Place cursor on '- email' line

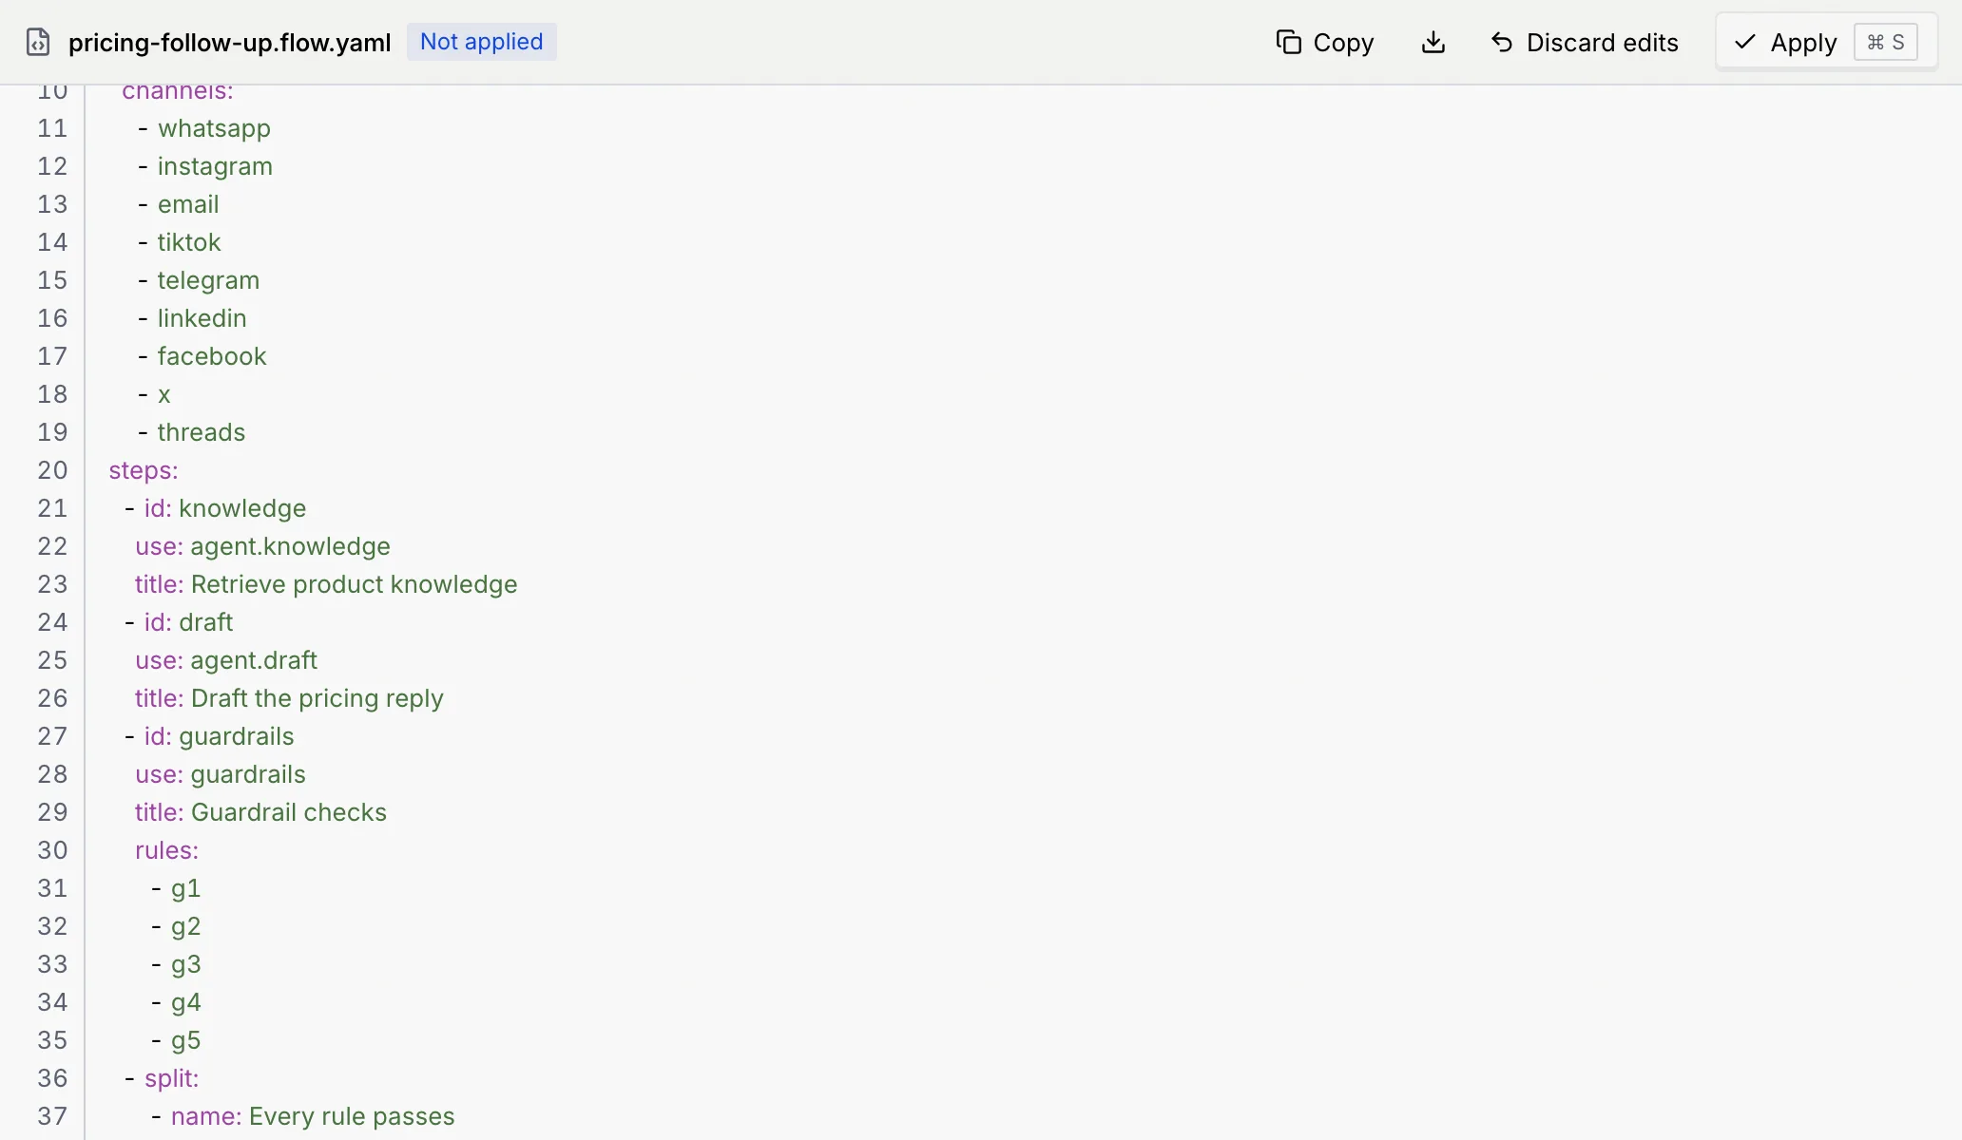click(179, 204)
